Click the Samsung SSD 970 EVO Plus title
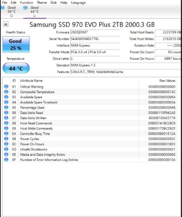 (x=92, y=24)
